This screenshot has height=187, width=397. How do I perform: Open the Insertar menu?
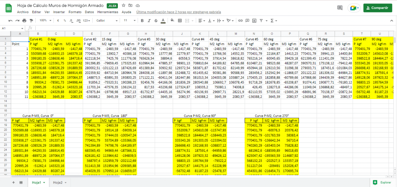(59, 12)
